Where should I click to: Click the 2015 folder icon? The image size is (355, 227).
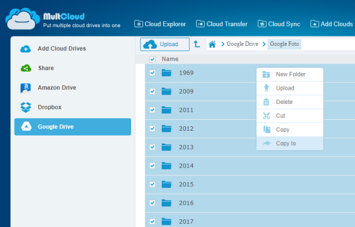pyautogui.click(x=167, y=184)
